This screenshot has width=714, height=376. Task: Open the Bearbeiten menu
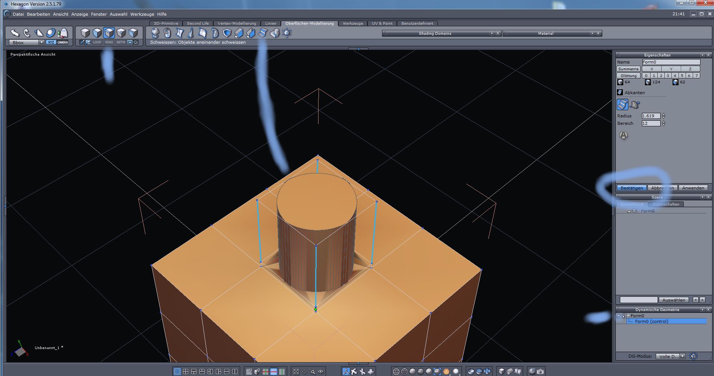38,14
